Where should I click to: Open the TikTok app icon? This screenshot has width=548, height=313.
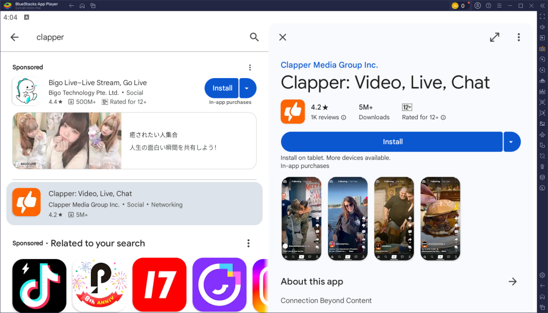(39, 285)
